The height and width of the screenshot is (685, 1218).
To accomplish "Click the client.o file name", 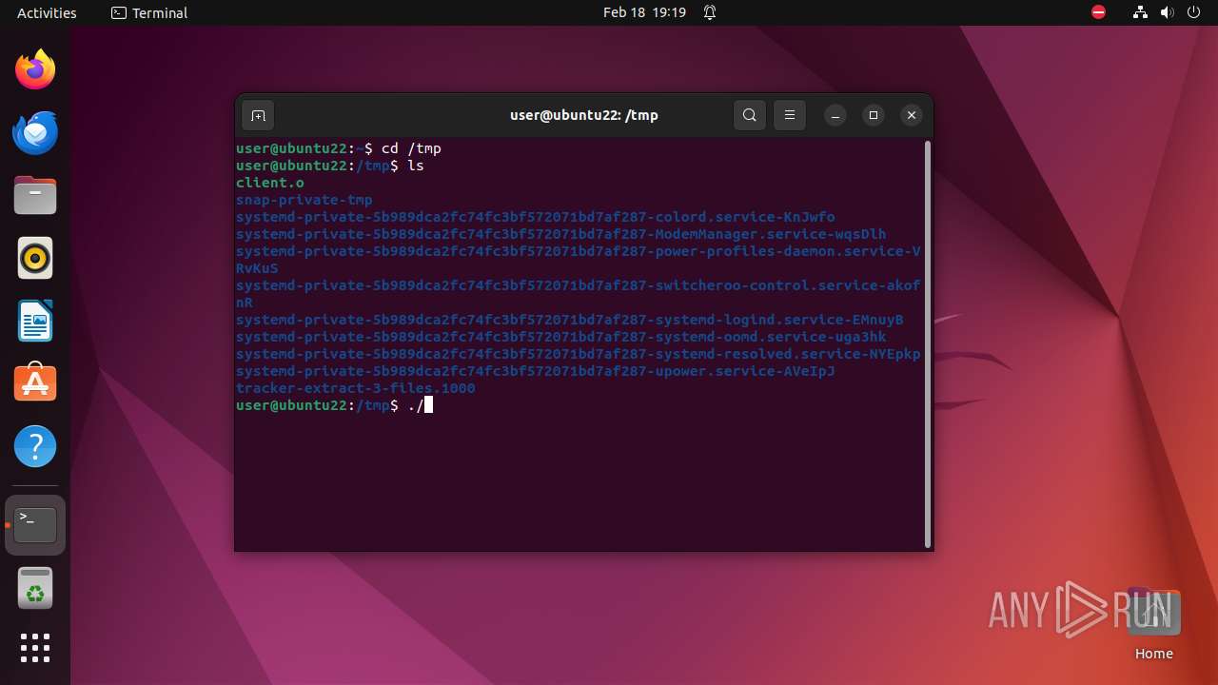I will pos(270,183).
